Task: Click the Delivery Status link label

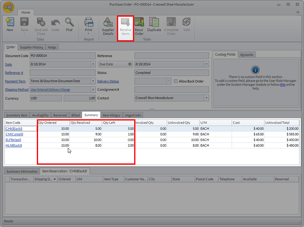Action: pos(108,81)
